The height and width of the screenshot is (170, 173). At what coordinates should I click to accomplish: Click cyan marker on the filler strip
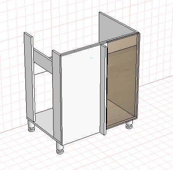[103, 57]
